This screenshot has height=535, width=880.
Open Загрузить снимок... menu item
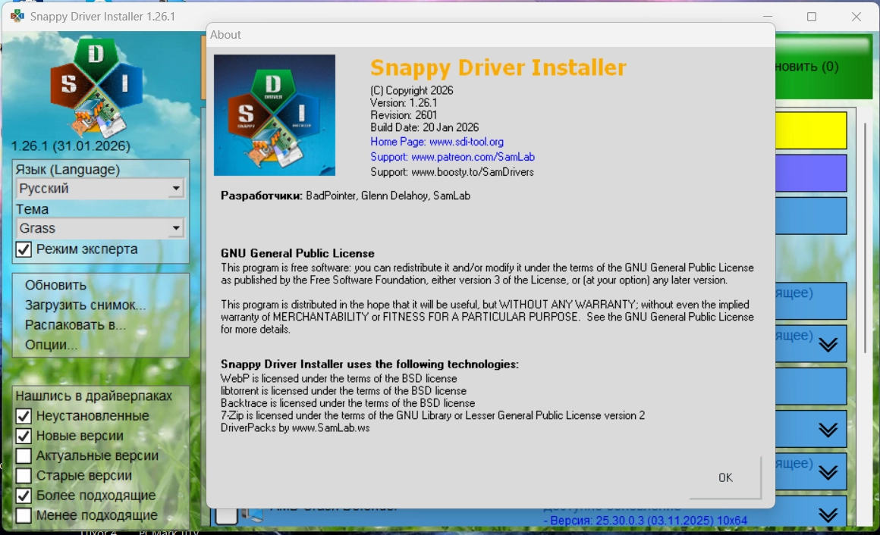coord(85,305)
